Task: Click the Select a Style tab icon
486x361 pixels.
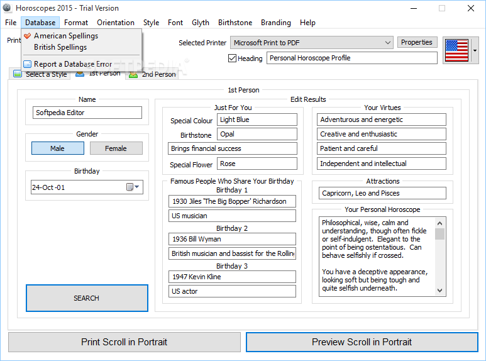Action: click(x=18, y=74)
